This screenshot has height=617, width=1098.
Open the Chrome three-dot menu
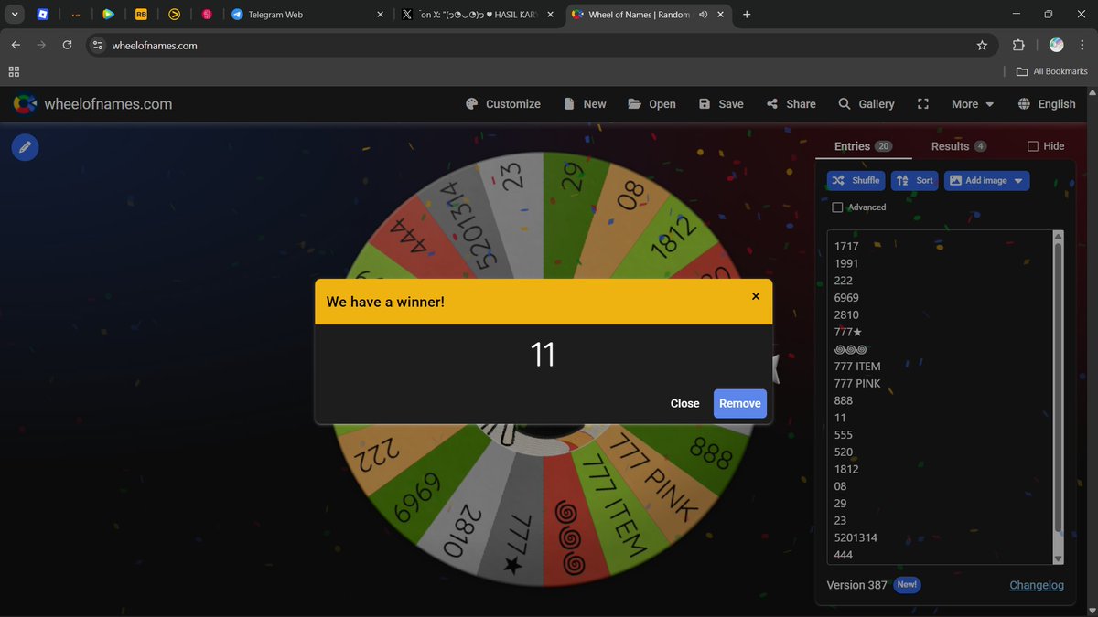(x=1082, y=46)
